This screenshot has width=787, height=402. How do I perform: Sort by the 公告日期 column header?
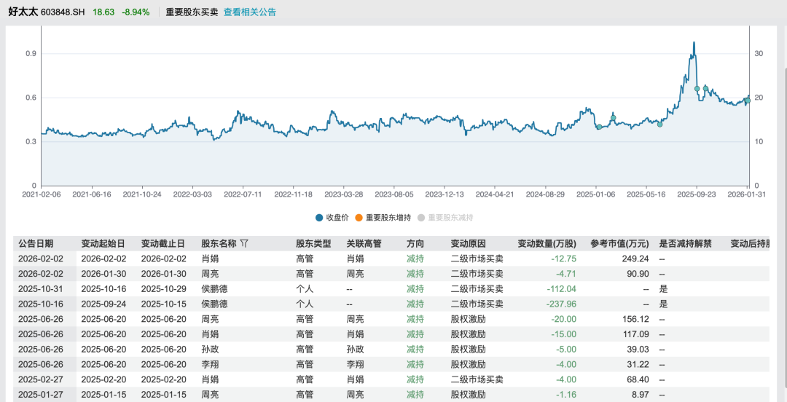(x=36, y=244)
